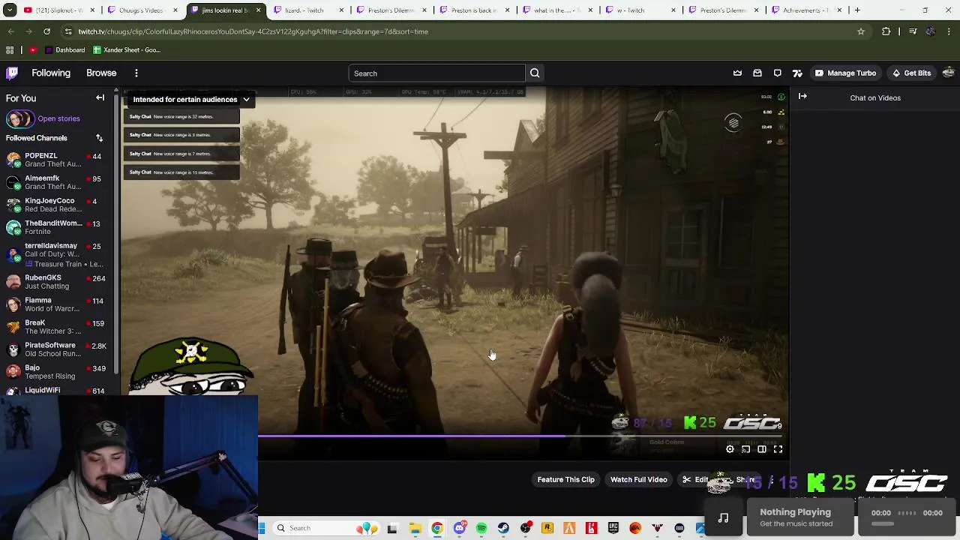Image resolution: width=960 pixels, height=540 pixels.
Task: Click the Twitch user avatar in the header
Action: (948, 73)
